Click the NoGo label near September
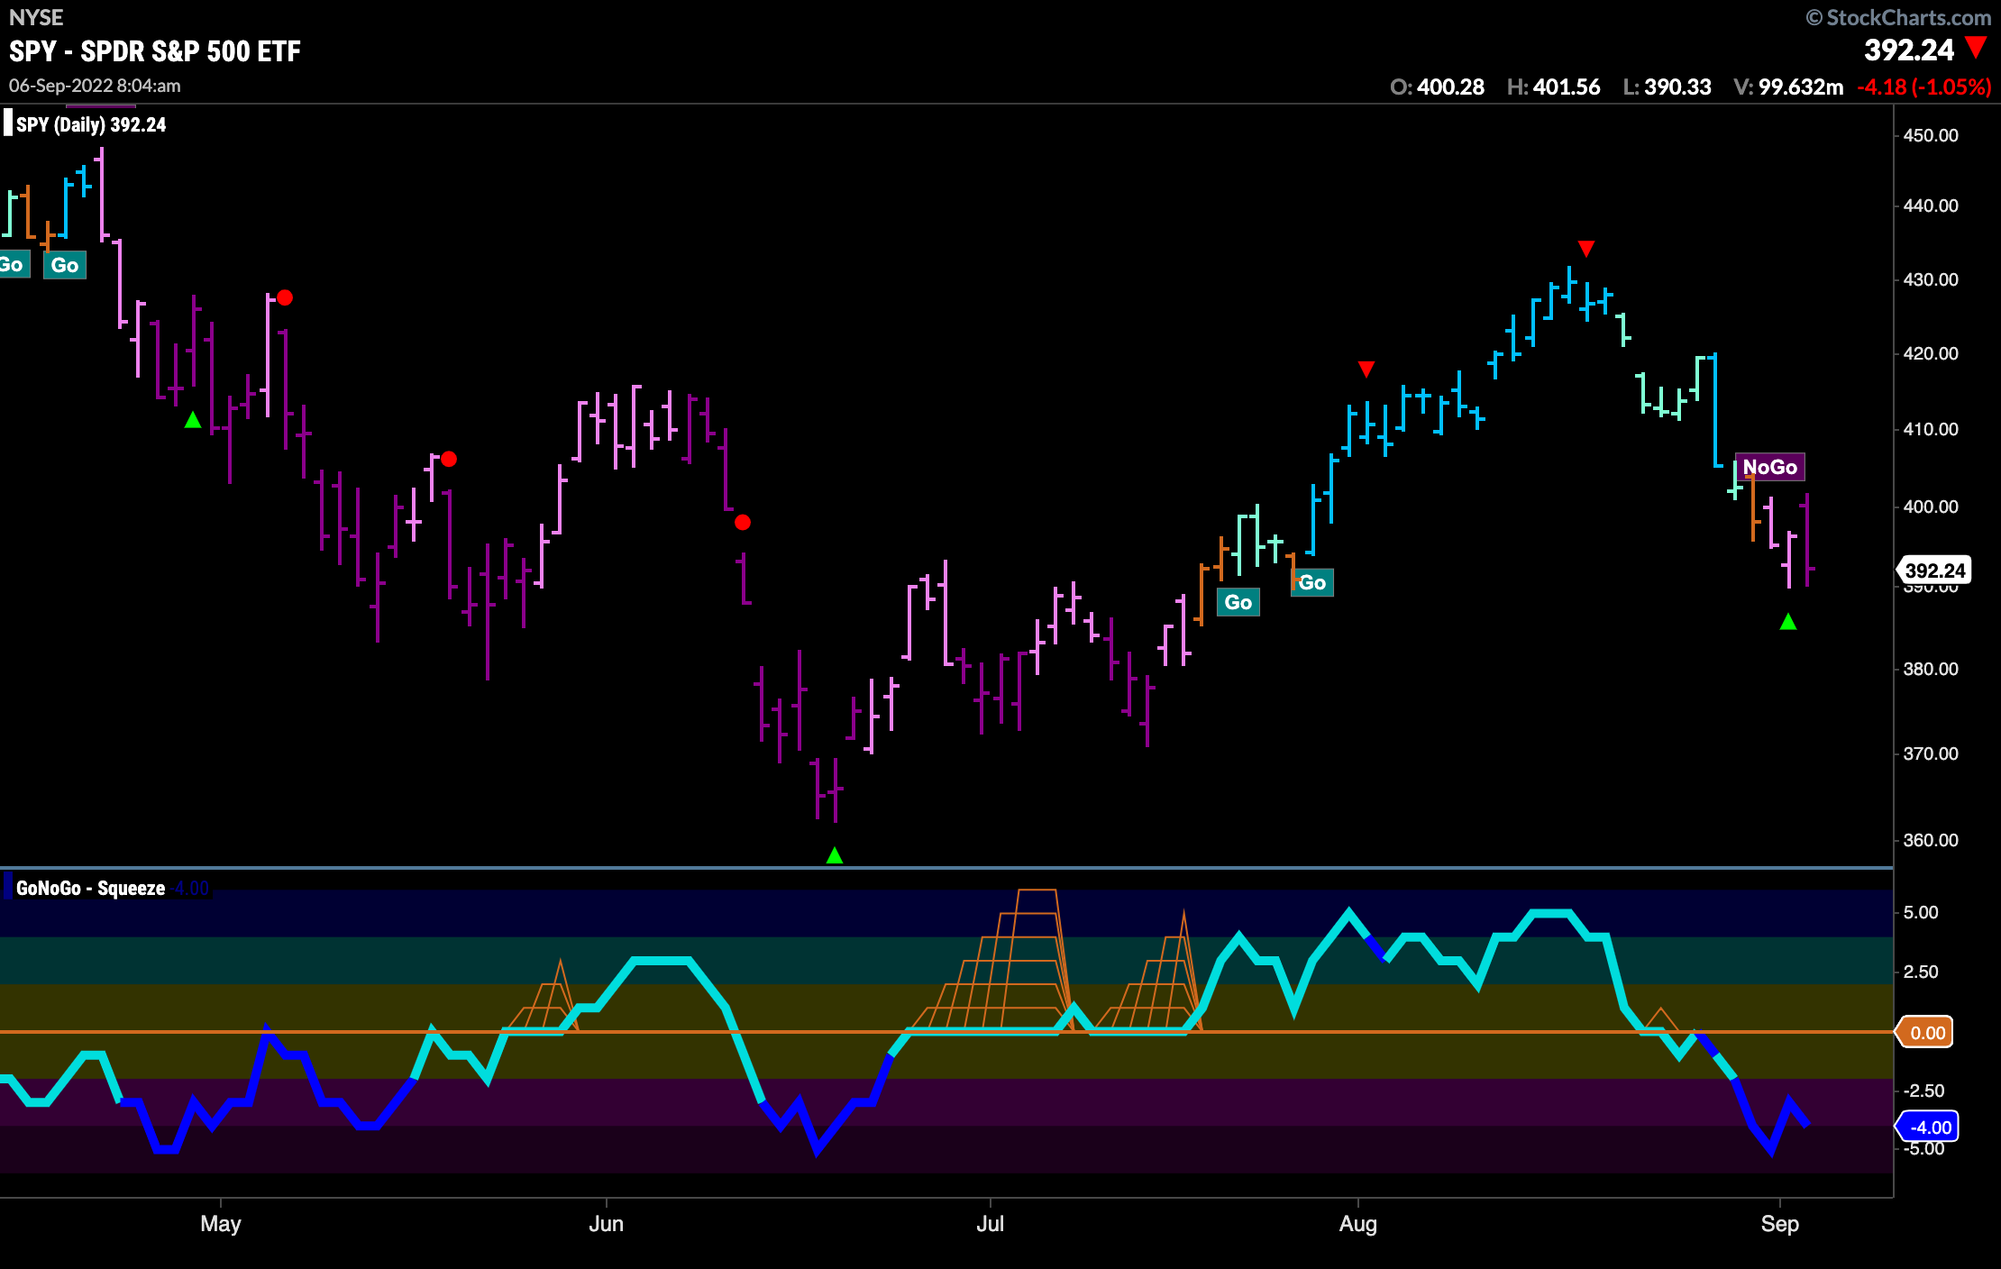The image size is (2001, 1269). tap(1770, 467)
